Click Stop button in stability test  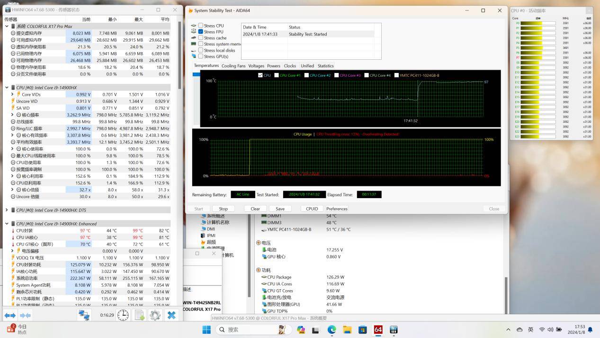click(x=223, y=209)
